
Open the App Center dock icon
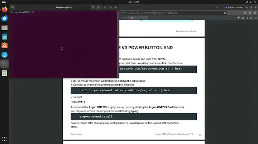(5, 45)
